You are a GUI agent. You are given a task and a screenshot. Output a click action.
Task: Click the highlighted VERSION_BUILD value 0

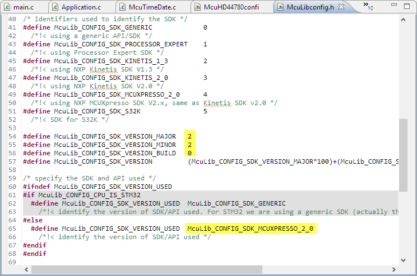coord(189,153)
